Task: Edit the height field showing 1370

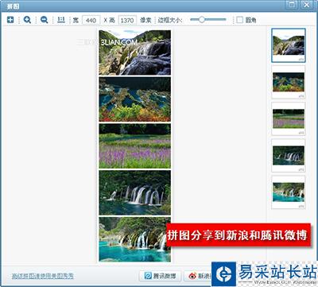Action: (127, 20)
